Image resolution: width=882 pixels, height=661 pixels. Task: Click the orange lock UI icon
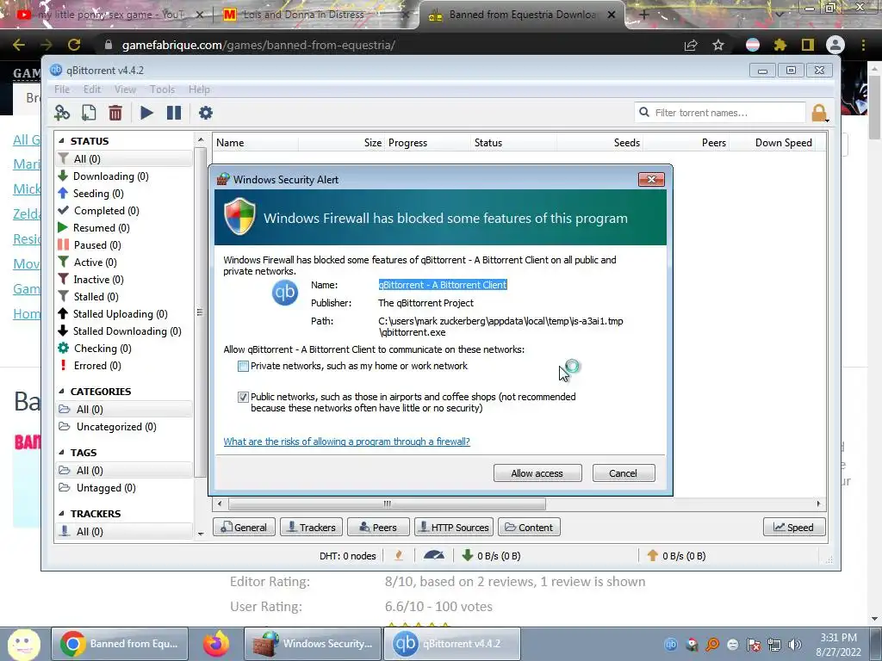(x=820, y=113)
